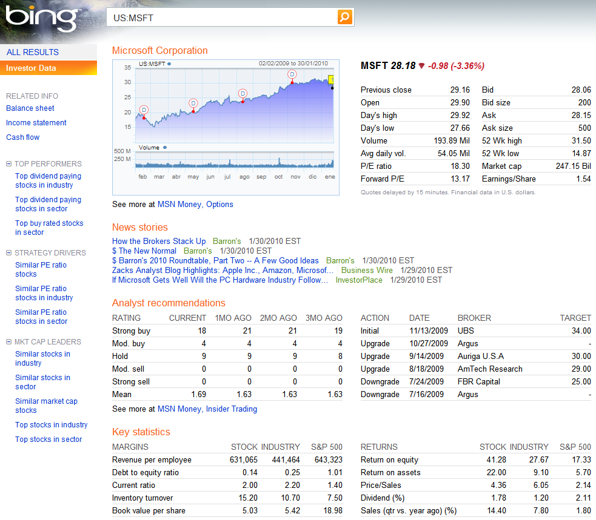Open MSN Money link under Analyst recommendations

coord(179,409)
